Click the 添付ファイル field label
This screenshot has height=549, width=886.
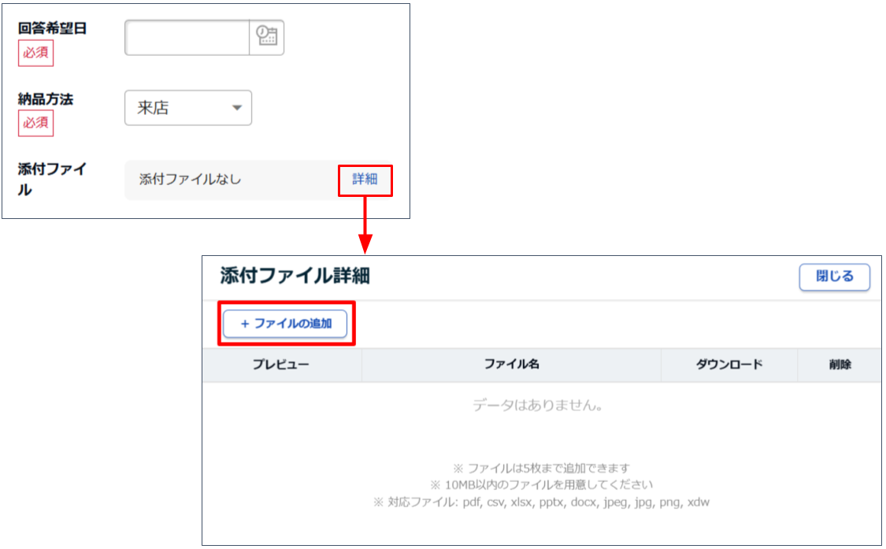(x=52, y=179)
